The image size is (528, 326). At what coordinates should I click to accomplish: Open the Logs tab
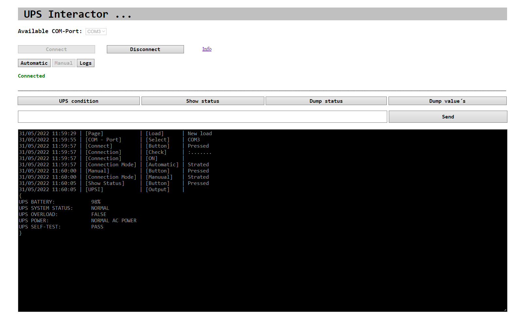point(86,63)
